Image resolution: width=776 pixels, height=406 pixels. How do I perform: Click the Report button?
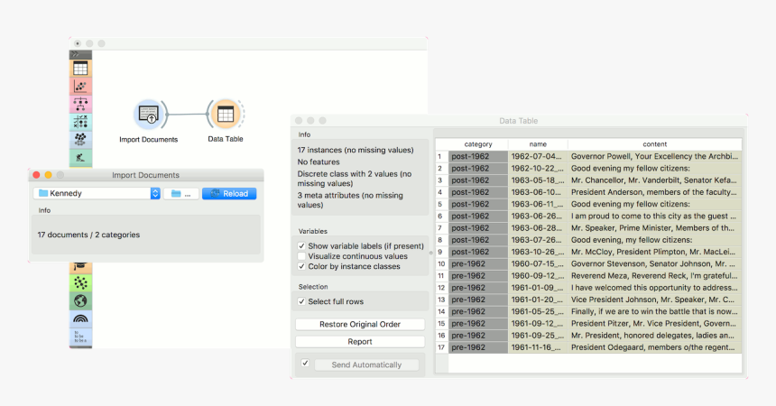(360, 342)
